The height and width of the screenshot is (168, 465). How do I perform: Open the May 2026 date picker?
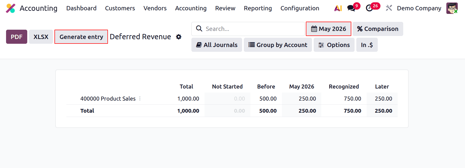coord(328,29)
